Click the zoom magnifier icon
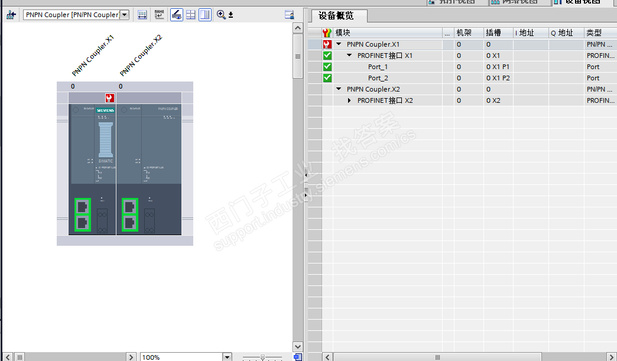 tap(221, 15)
